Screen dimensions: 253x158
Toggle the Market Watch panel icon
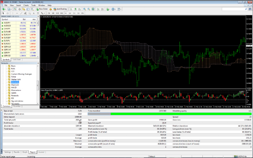[x=15, y=9]
